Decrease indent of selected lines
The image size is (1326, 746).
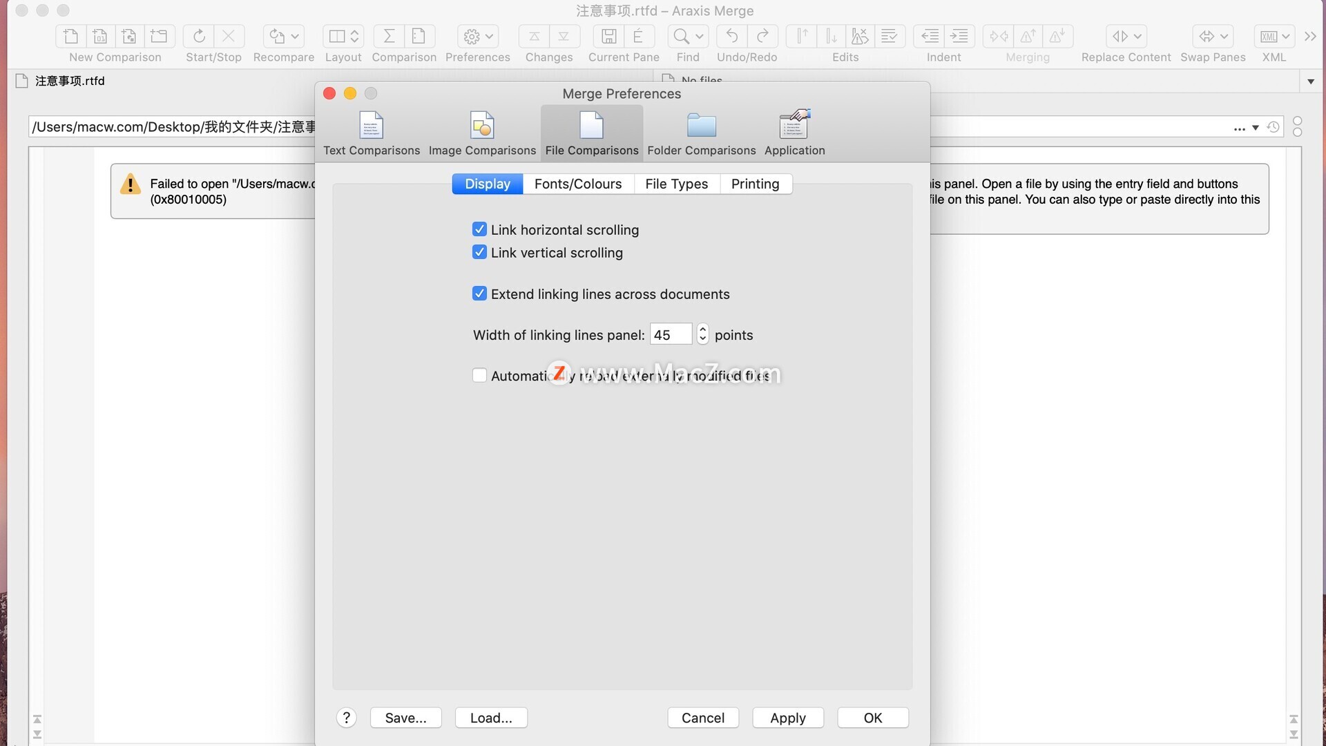click(x=930, y=36)
